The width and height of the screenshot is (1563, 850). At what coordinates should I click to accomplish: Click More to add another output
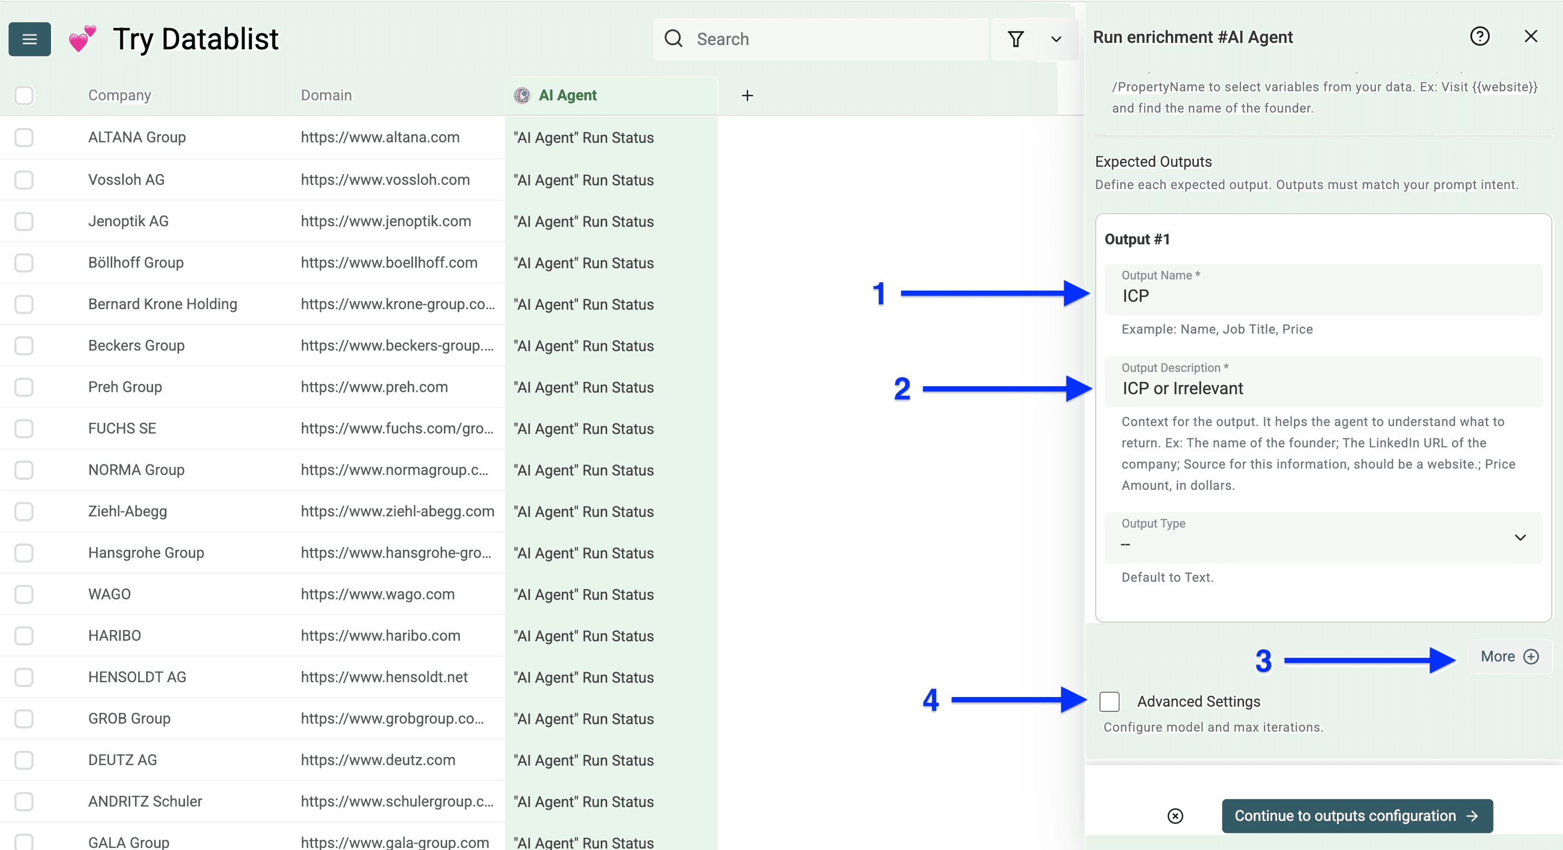(1510, 656)
